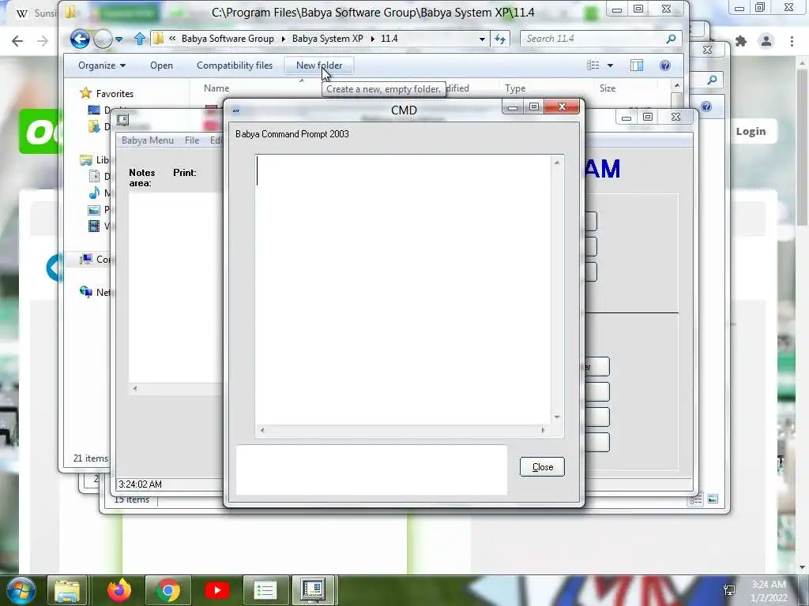Click the large CMD output text area

coord(403,290)
